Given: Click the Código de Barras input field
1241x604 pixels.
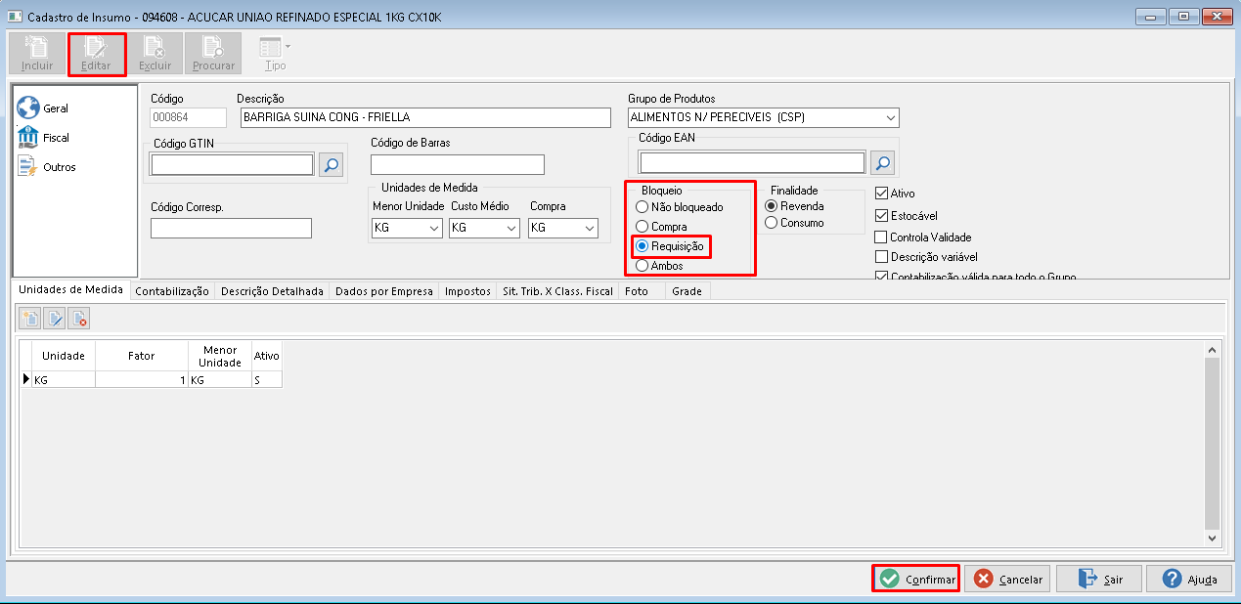Looking at the screenshot, I should (457, 164).
